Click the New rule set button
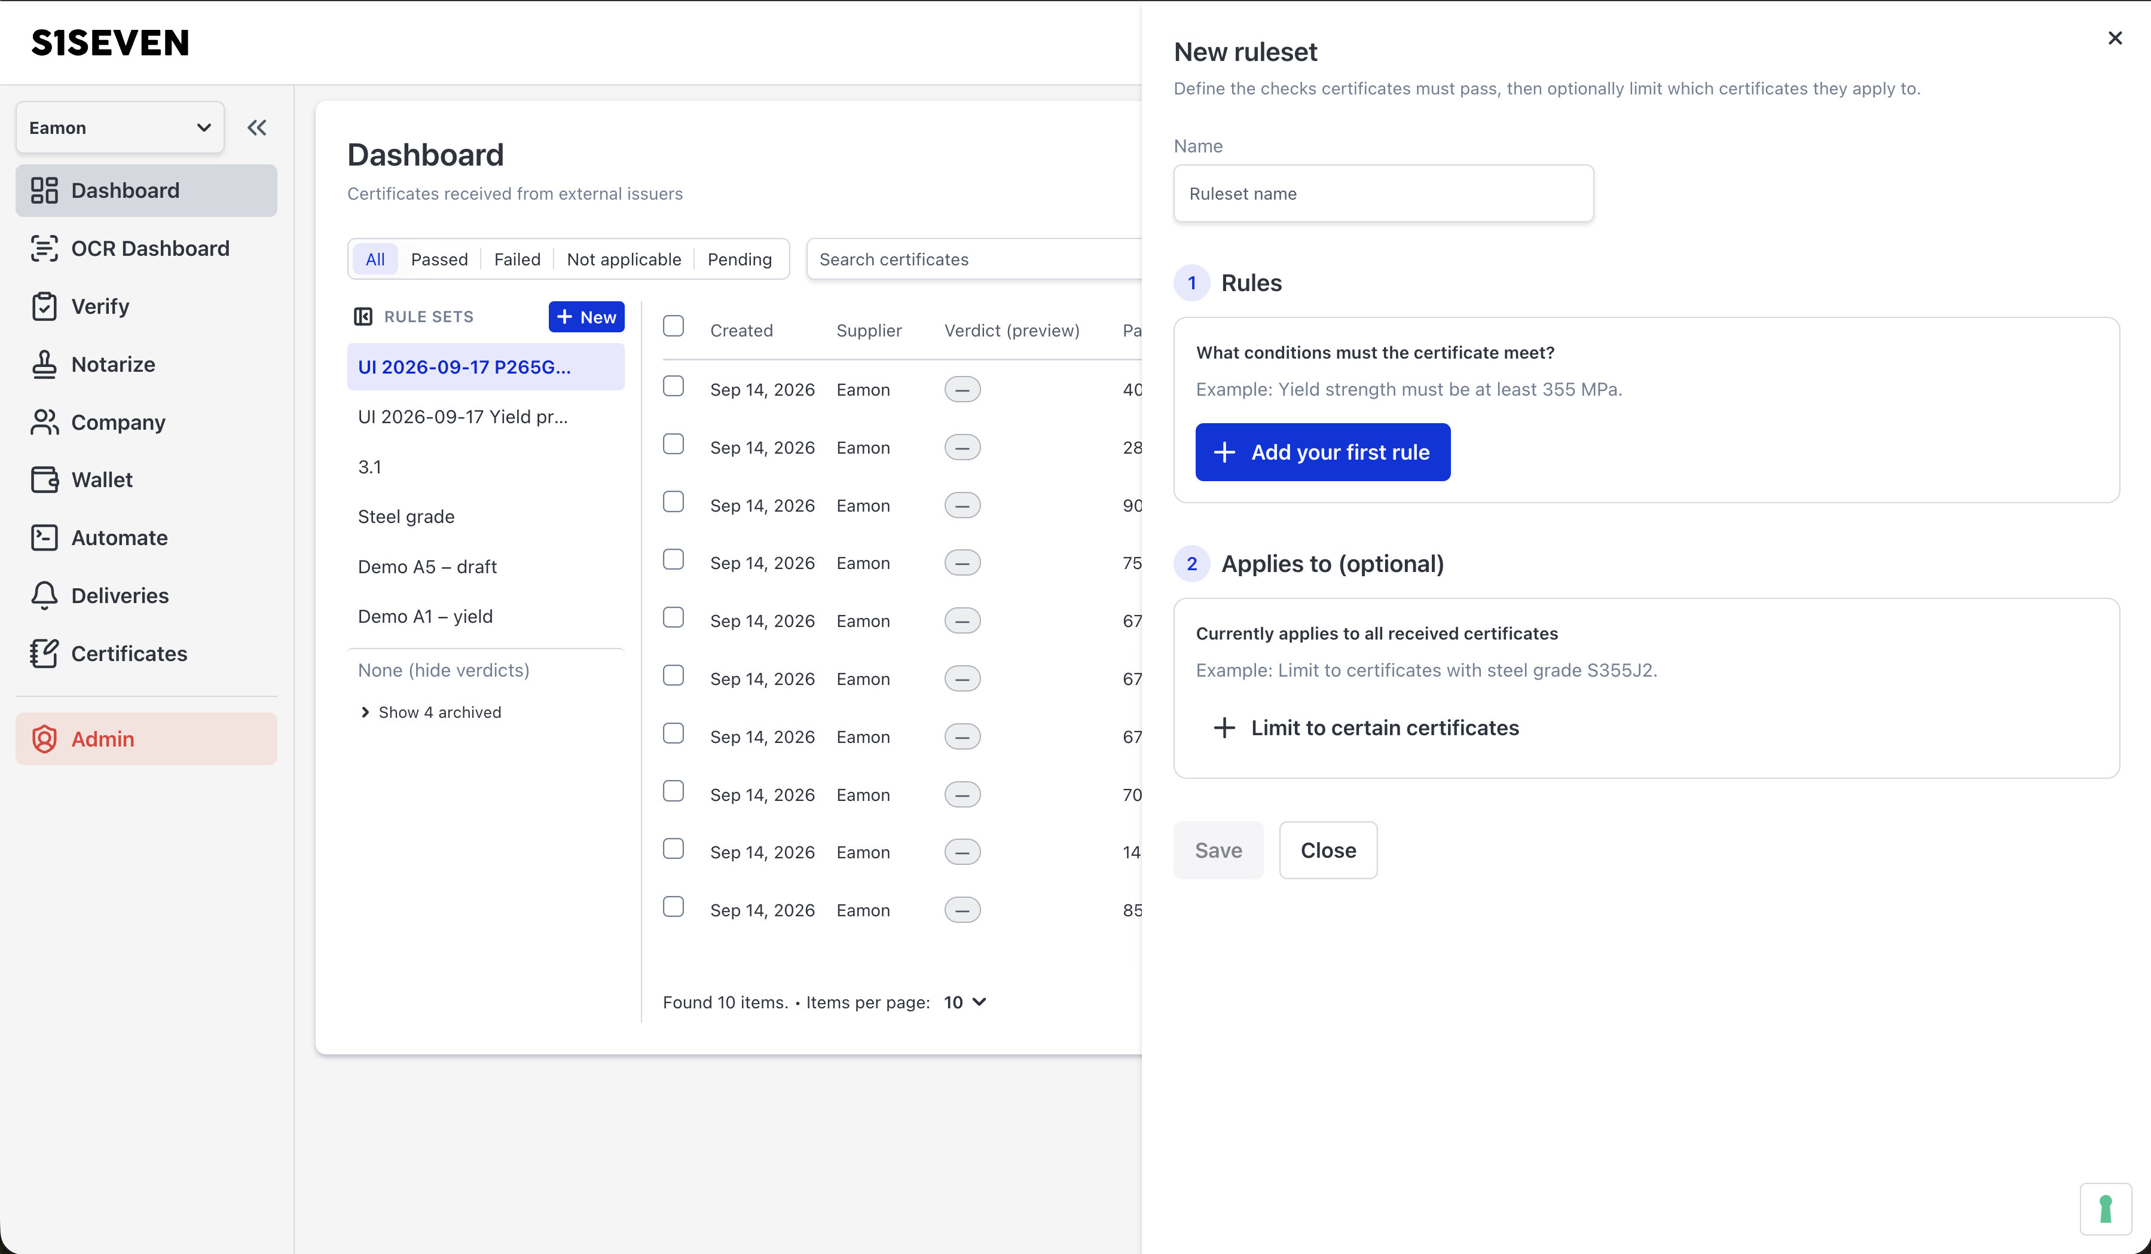Image resolution: width=2151 pixels, height=1254 pixels. click(x=586, y=317)
